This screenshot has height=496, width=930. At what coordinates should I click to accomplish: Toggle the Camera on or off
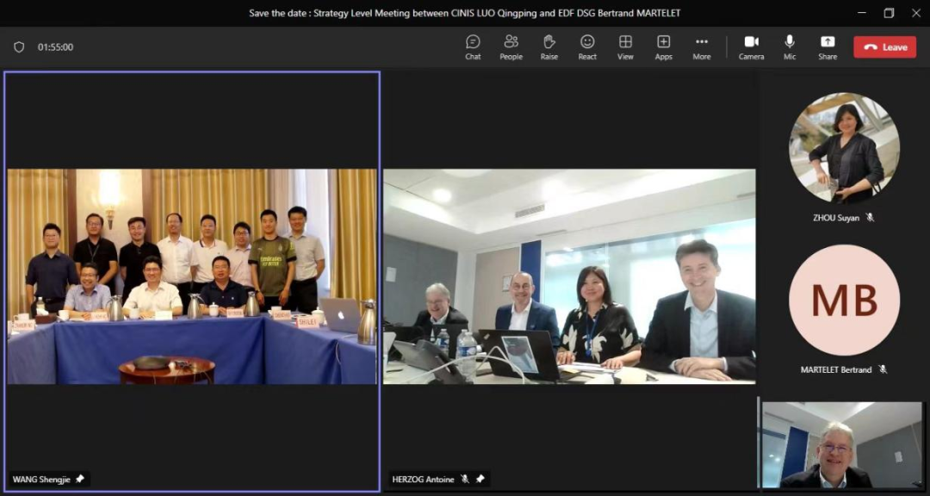[751, 46]
